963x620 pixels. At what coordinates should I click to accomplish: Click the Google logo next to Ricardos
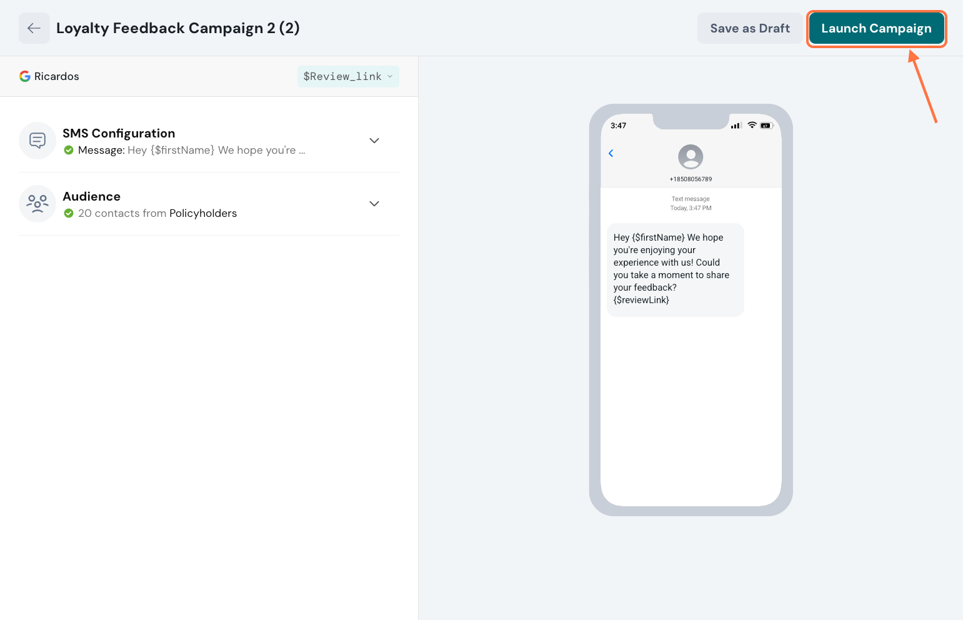point(24,76)
